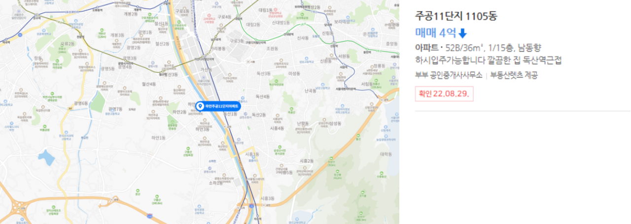Open the 부부 공인중개사사무소 agent link
Image resolution: width=631 pixels, height=224 pixels.
pos(449,75)
